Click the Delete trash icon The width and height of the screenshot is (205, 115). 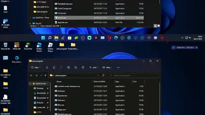[x=83, y=67]
